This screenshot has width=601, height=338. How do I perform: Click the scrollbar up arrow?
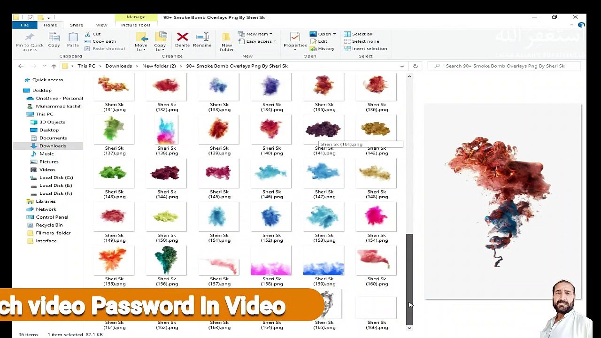pyautogui.click(x=409, y=77)
